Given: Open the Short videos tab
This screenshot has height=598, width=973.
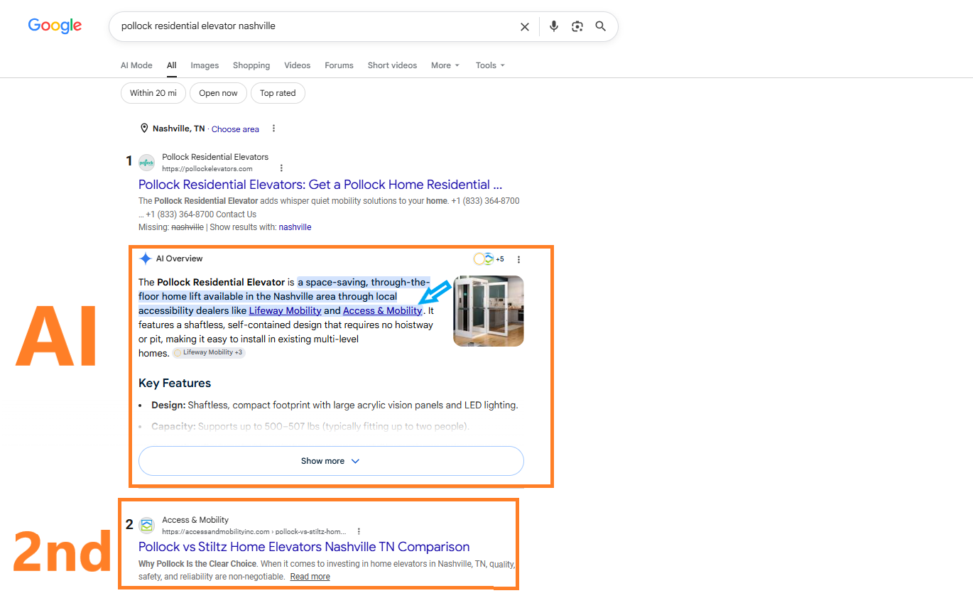Looking at the screenshot, I should tap(392, 65).
